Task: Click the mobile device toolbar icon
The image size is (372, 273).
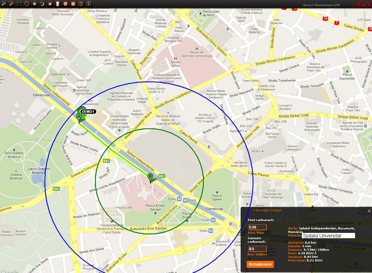Action: pos(58,4)
